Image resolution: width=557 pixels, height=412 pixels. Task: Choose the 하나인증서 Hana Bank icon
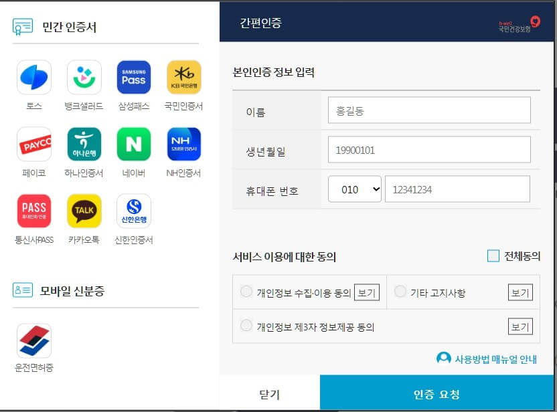84,144
